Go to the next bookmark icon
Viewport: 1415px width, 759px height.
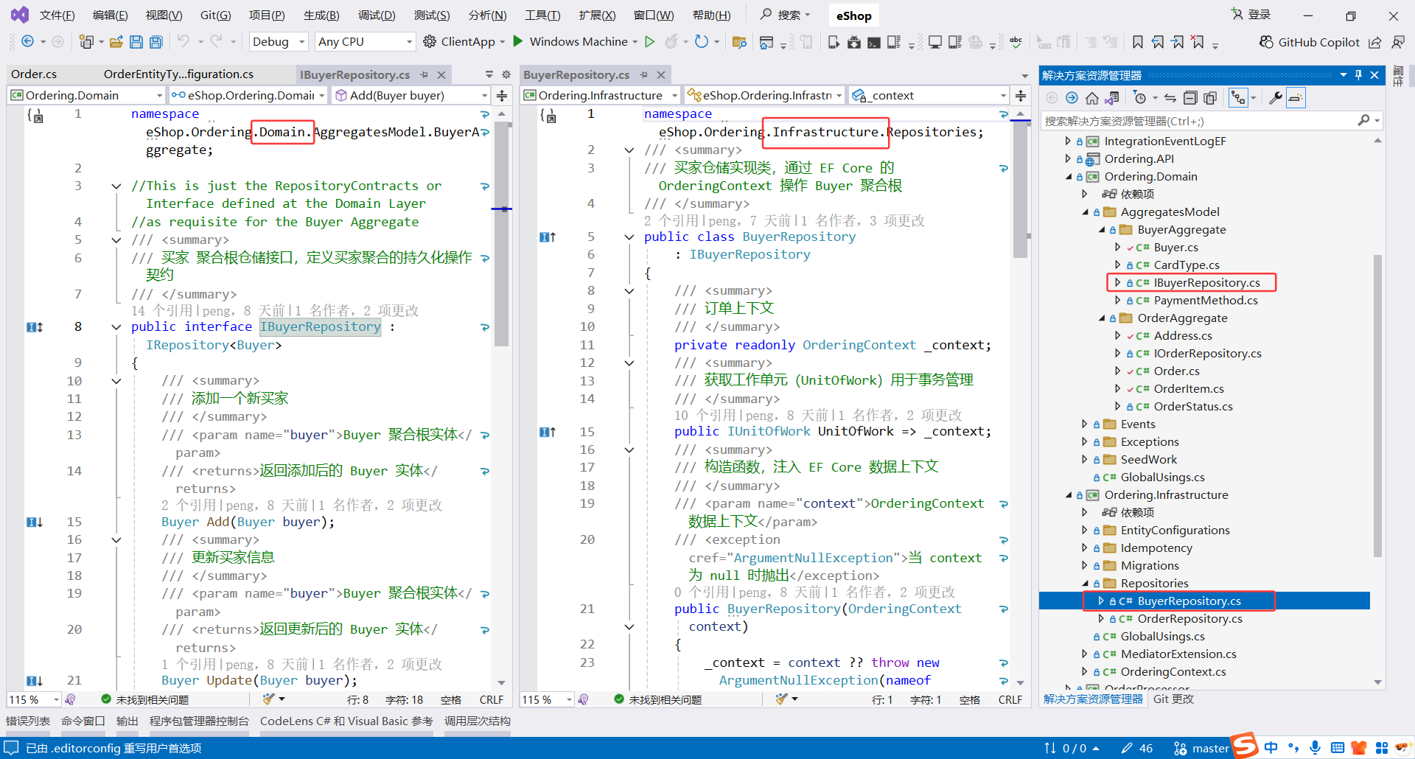[1178, 42]
